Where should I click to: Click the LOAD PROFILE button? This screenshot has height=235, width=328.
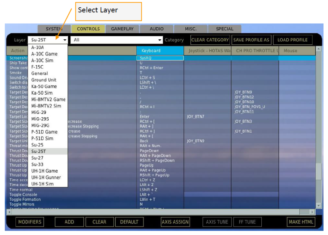[293, 40]
